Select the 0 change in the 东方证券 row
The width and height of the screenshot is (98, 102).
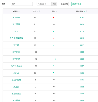coord(54,24)
